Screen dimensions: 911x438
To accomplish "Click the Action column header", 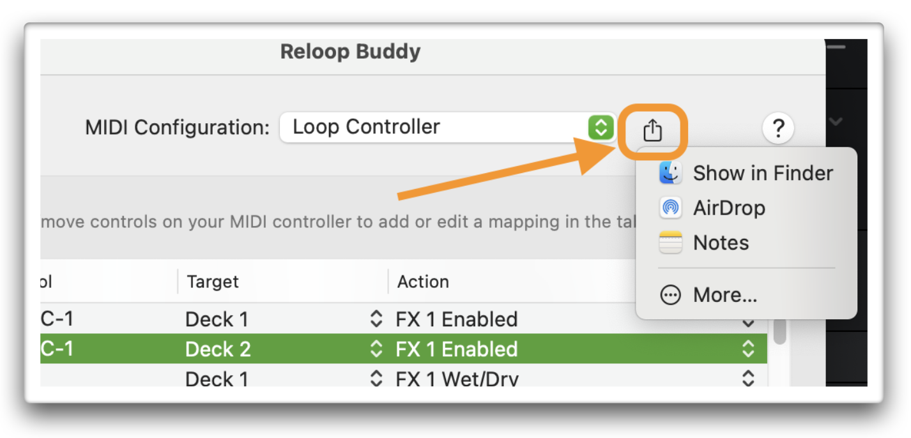I will coord(423,282).
